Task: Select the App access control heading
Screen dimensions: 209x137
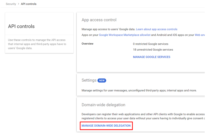Action: (99, 20)
